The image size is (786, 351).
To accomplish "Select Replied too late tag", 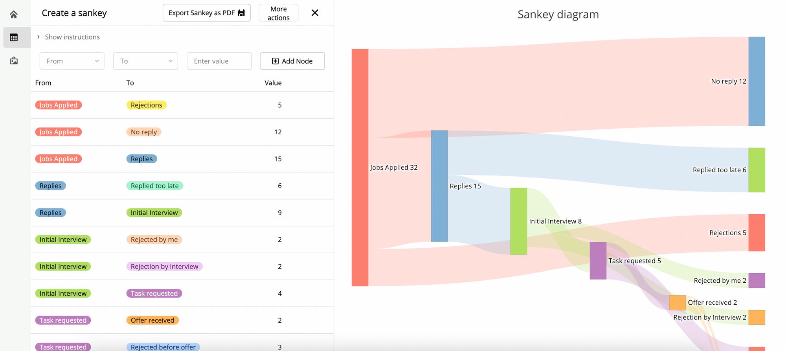I will 155,186.
